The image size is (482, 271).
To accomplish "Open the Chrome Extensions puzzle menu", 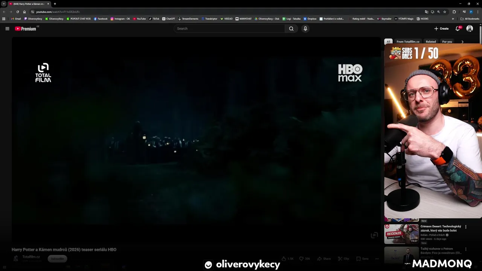I will click(454, 12).
